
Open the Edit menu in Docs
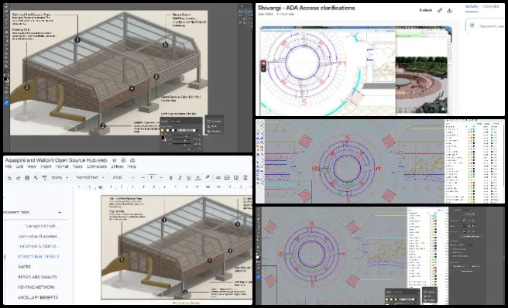[20, 166]
